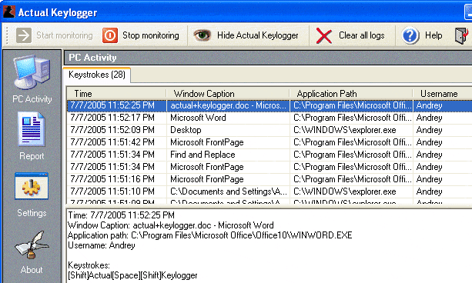Click the Stop monitoring label

click(150, 35)
